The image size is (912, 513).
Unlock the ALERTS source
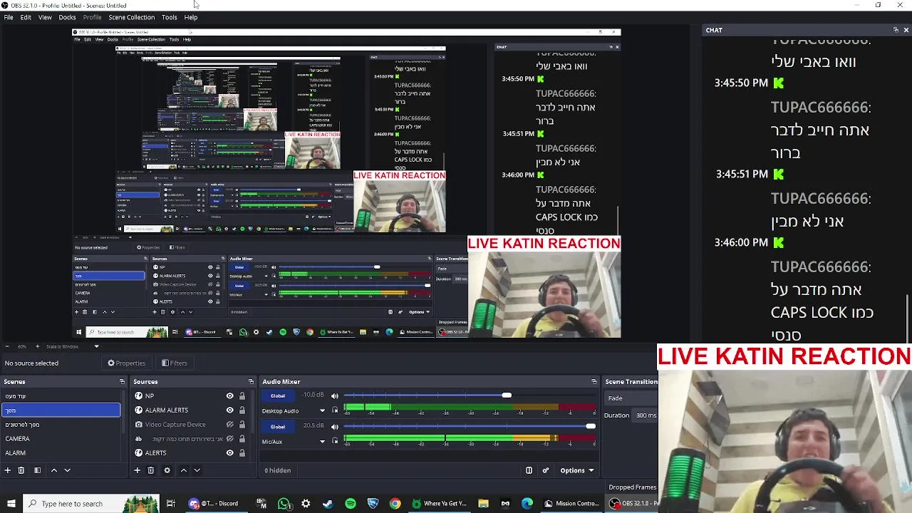point(242,453)
